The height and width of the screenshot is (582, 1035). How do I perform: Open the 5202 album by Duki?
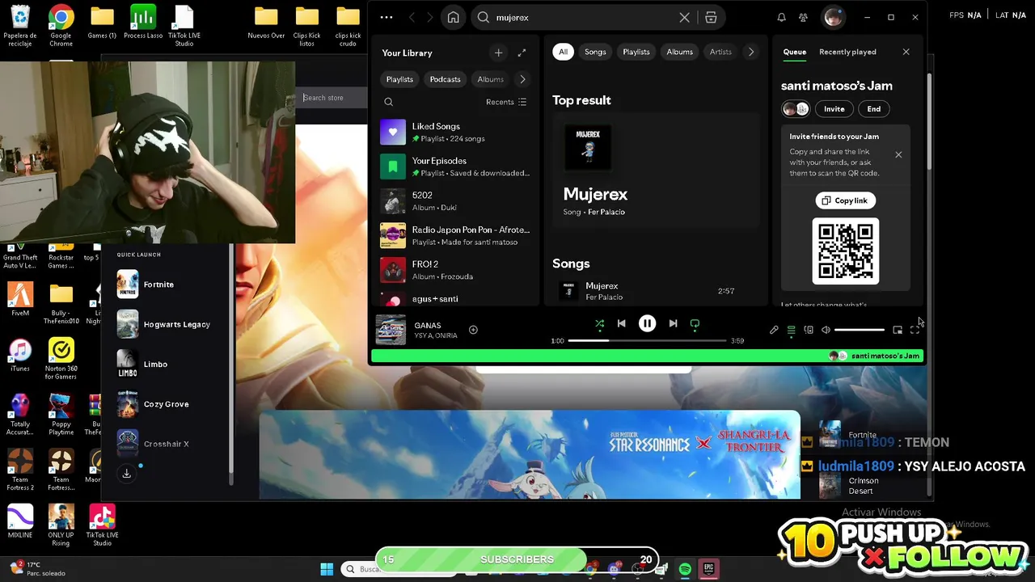pyautogui.click(x=456, y=201)
